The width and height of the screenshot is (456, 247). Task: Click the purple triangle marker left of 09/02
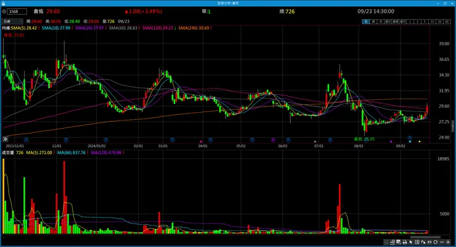391,141
